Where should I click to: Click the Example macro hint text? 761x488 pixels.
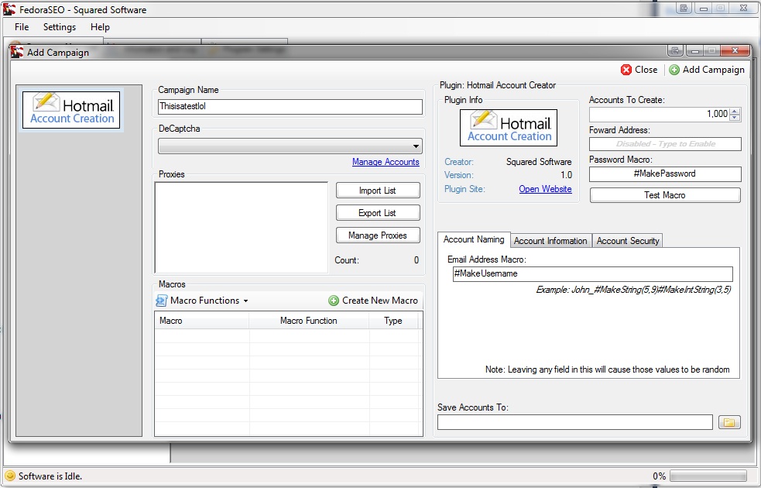coord(633,290)
